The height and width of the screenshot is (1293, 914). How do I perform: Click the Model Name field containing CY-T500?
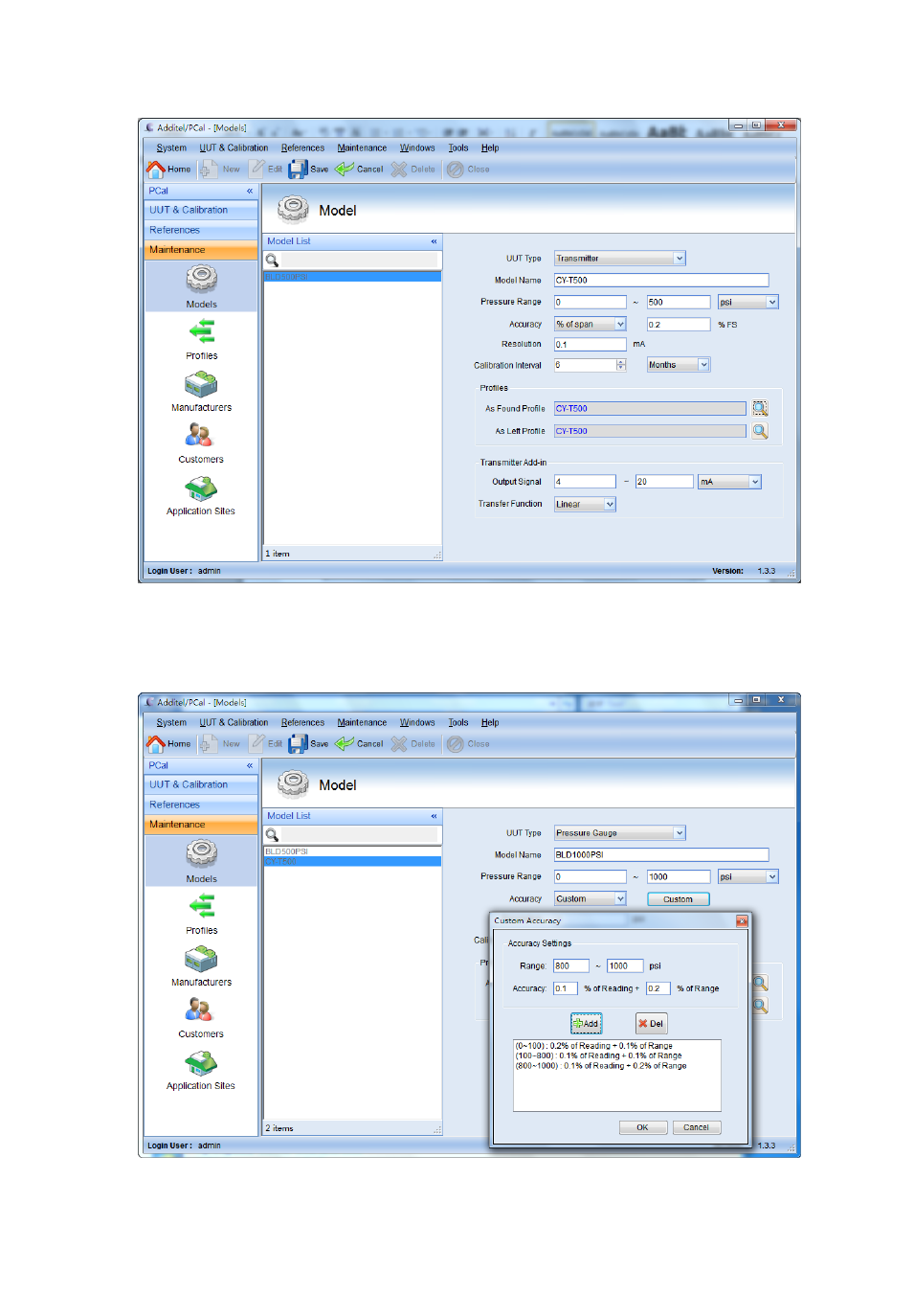661,281
